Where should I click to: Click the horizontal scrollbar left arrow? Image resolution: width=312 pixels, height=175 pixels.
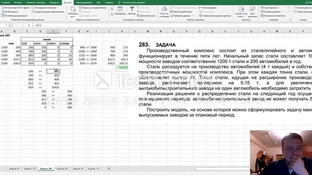coord(195,169)
